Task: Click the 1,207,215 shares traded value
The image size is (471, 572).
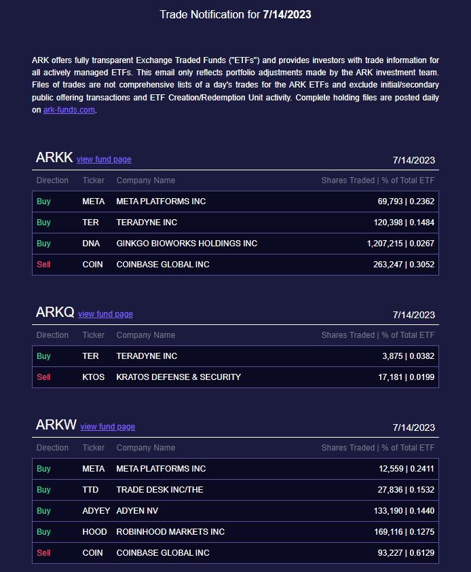Action: [388, 244]
